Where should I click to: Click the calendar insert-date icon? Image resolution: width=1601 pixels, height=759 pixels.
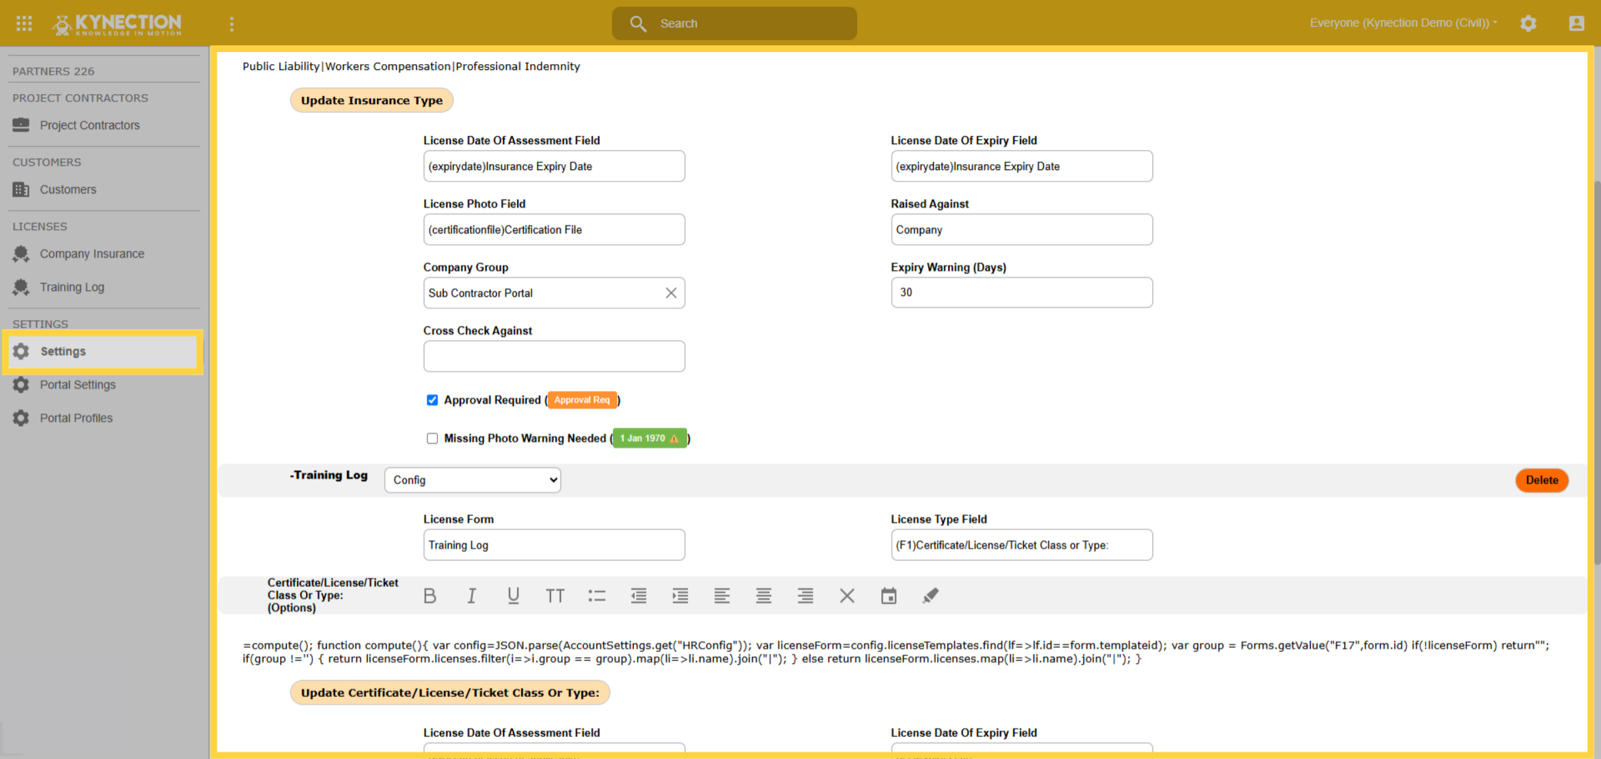[889, 596]
